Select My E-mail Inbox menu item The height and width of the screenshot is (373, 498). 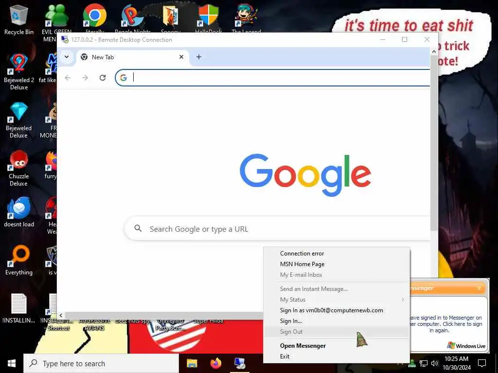coord(337,275)
